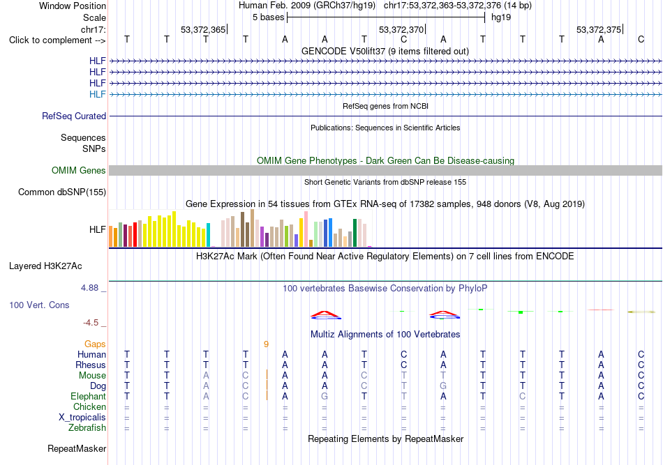663x465 pixels.
Task: Click the 53,372,365 position marker
Action: [x=203, y=29]
